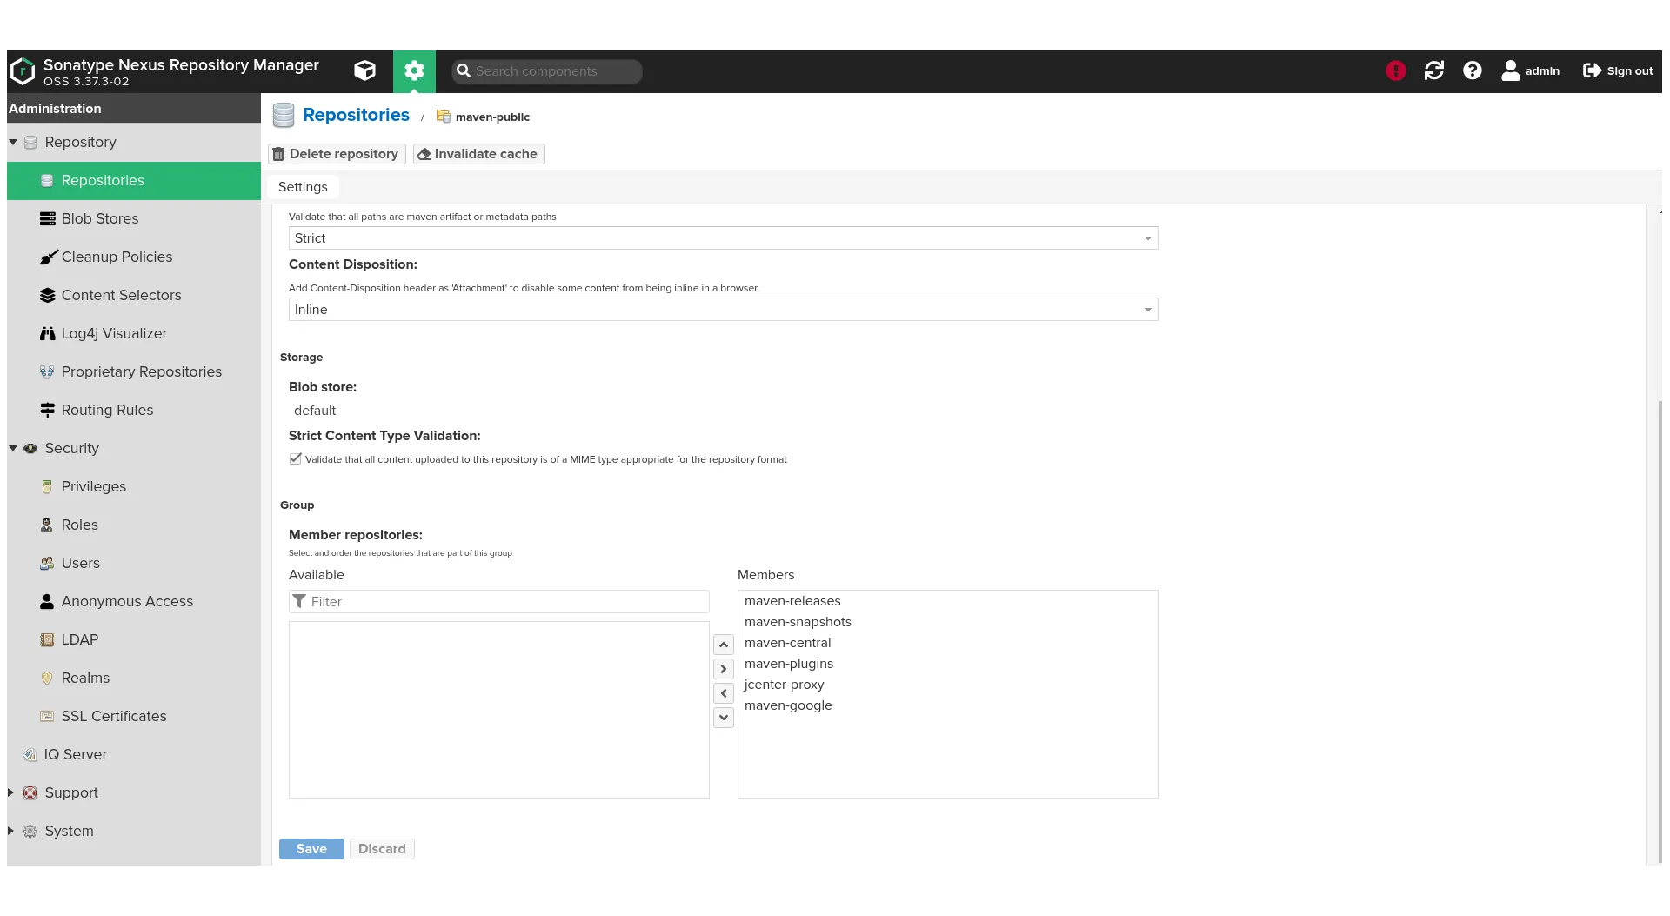
Task: Collapse the Security tree section
Action: (x=13, y=448)
